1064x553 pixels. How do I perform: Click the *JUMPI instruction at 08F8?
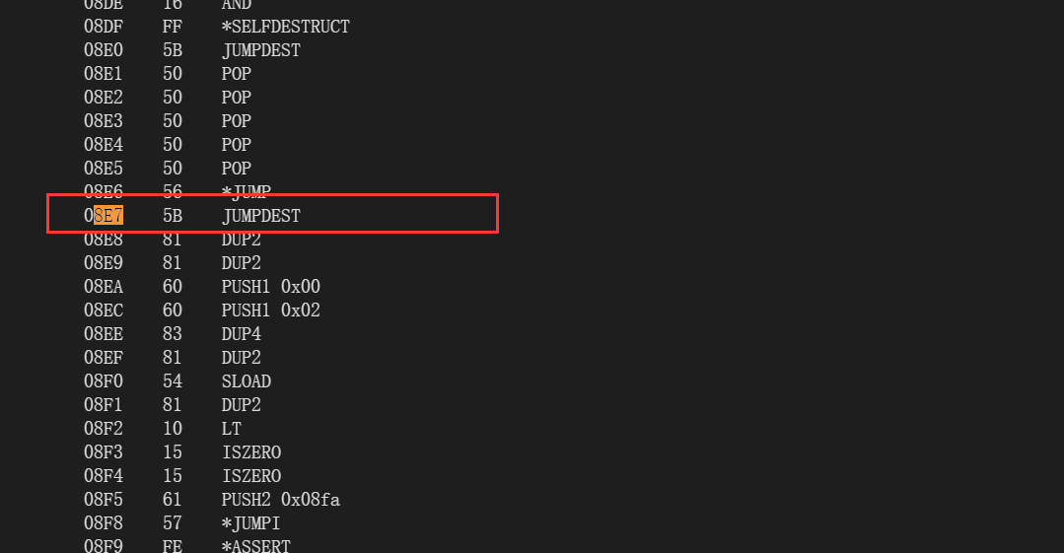[x=250, y=523]
